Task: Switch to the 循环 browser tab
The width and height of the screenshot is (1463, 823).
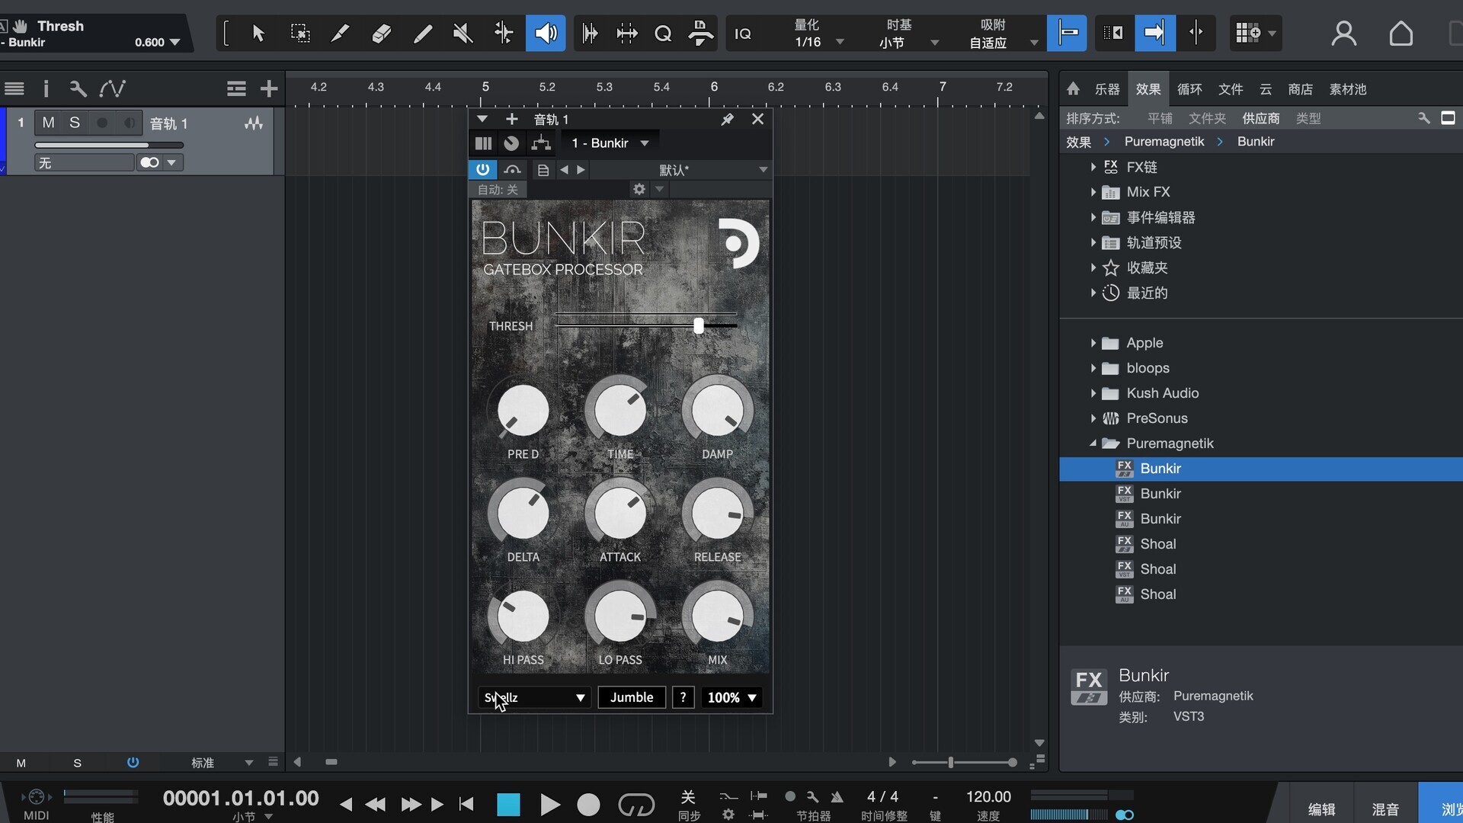Action: click(1189, 89)
